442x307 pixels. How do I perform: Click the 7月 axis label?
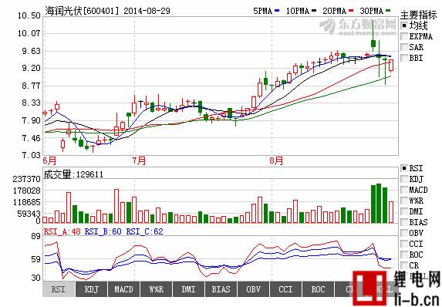coord(139,160)
